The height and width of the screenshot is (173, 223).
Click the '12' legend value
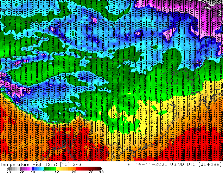(x=57, y=172)
